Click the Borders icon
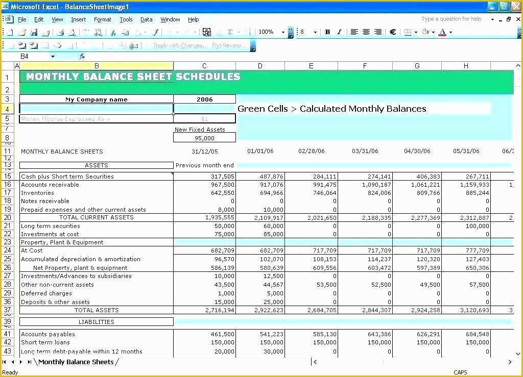The image size is (523, 377). click(408, 32)
